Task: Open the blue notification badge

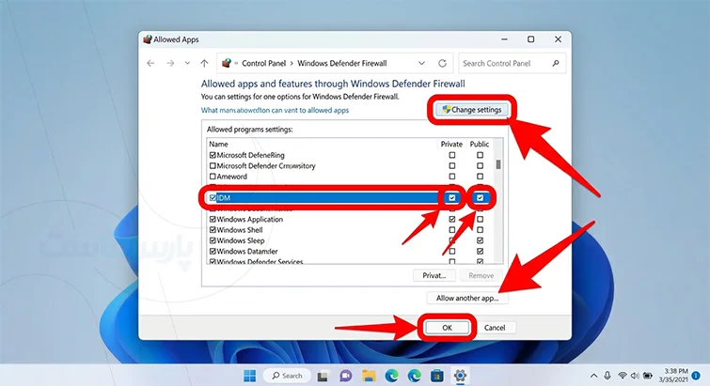Action: tap(696, 376)
